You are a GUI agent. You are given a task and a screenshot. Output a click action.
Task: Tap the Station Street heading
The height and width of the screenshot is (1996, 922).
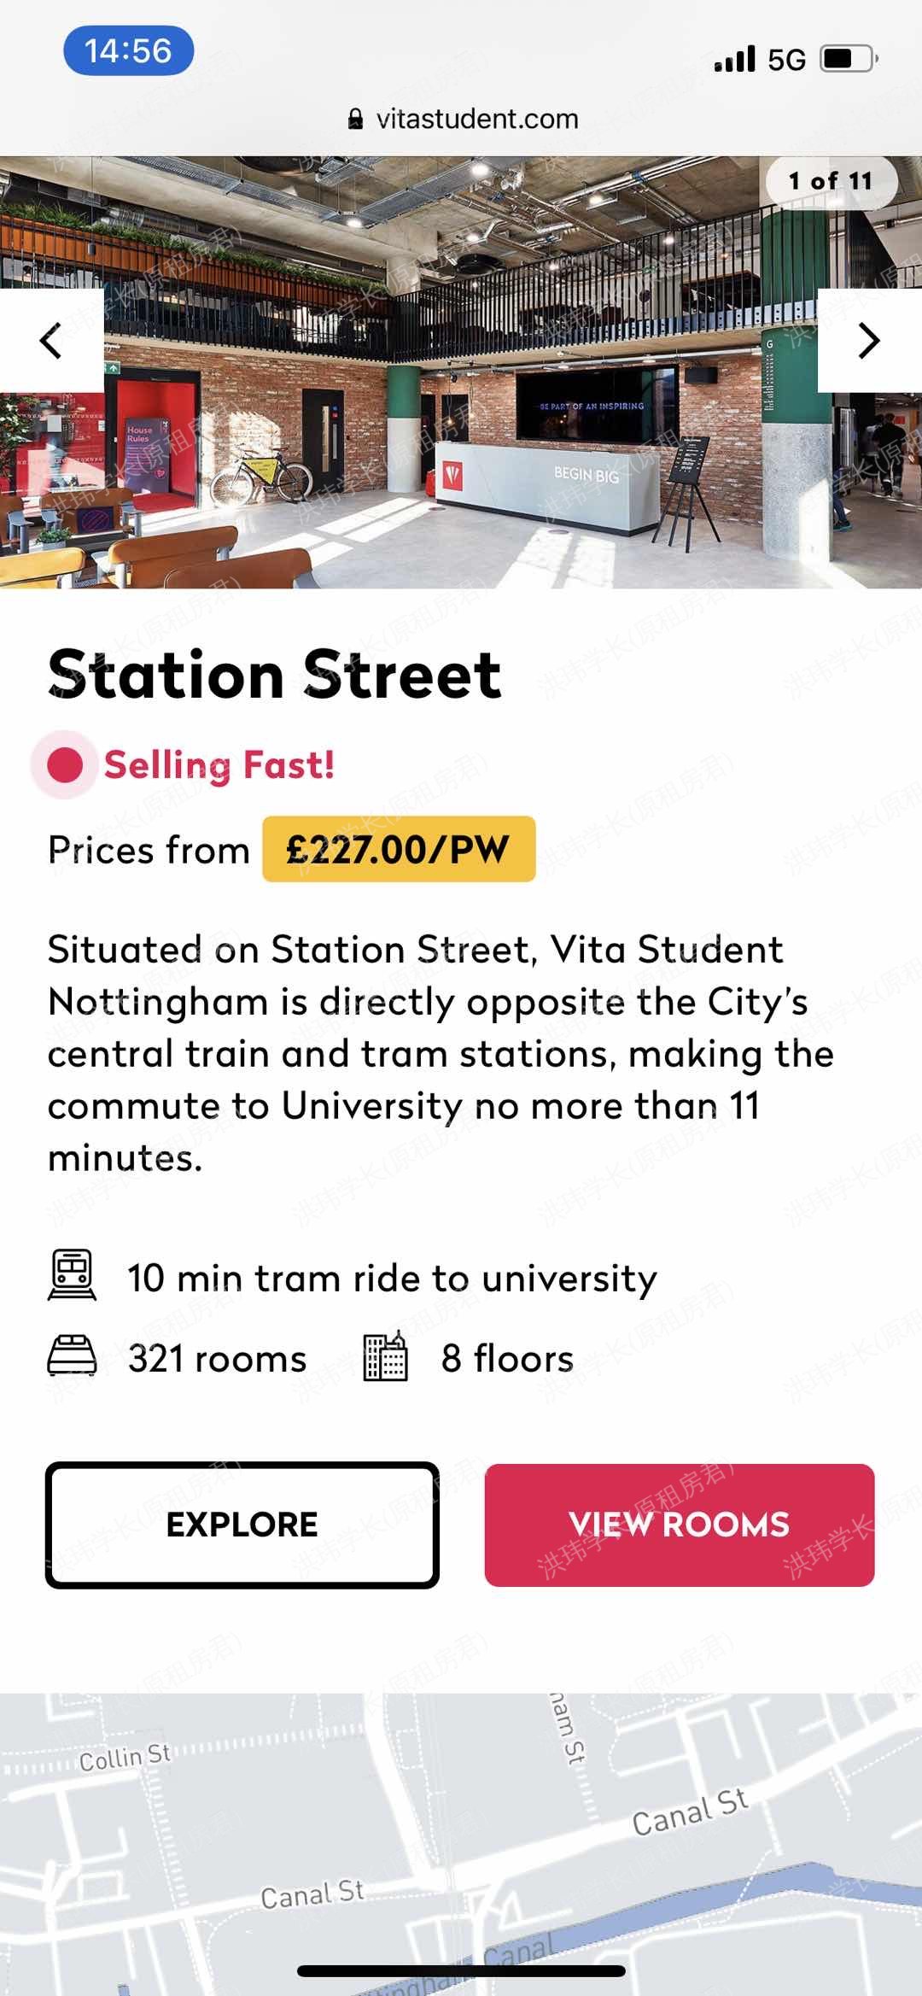[274, 674]
